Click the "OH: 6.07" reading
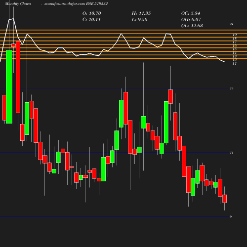This screenshot has width=247, height=247. 191,20
